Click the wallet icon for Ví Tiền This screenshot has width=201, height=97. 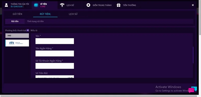pos(36,5)
